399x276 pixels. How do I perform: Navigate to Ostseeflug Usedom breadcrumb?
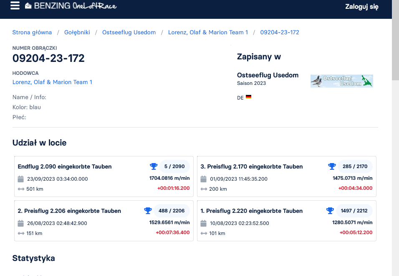[129, 32]
